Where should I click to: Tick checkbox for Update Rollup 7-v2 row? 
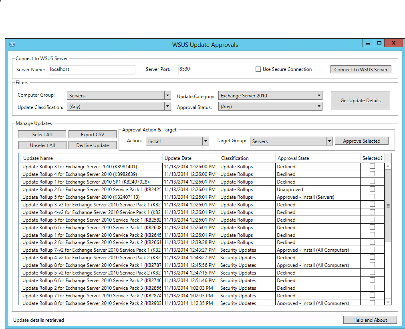[x=372, y=250]
